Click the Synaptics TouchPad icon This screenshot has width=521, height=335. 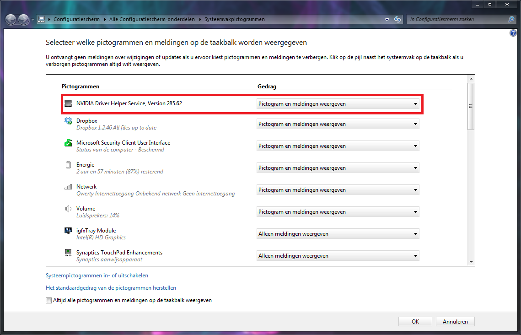(x=68, y=253)
